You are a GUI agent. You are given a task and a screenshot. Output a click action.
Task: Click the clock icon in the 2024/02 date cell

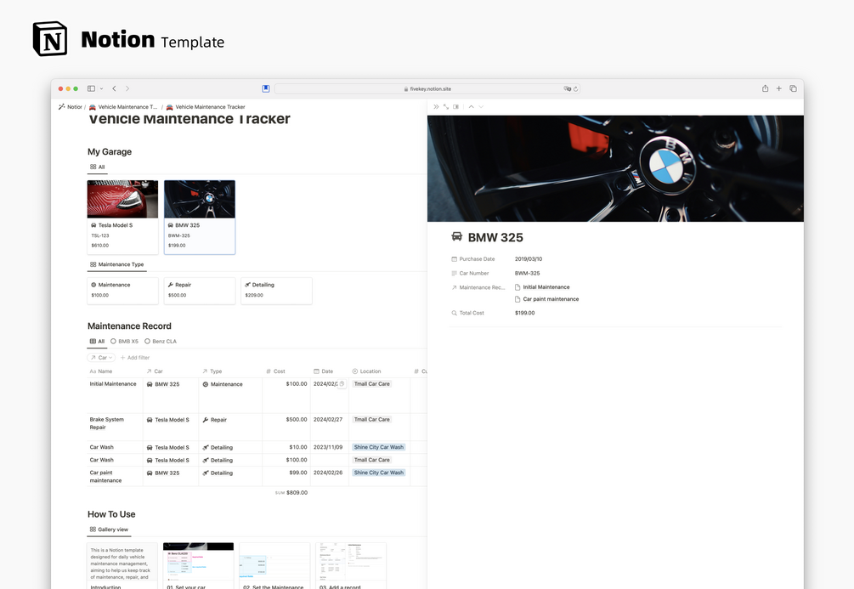pyautogui.click(x=342, y=384)
